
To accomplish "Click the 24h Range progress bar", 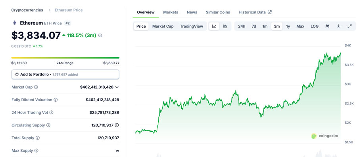I will pyautogui.click(x=65, y=58).
